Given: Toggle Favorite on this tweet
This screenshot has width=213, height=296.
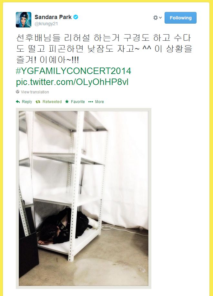Looking at the screenshot, I should tap(75, 102).
